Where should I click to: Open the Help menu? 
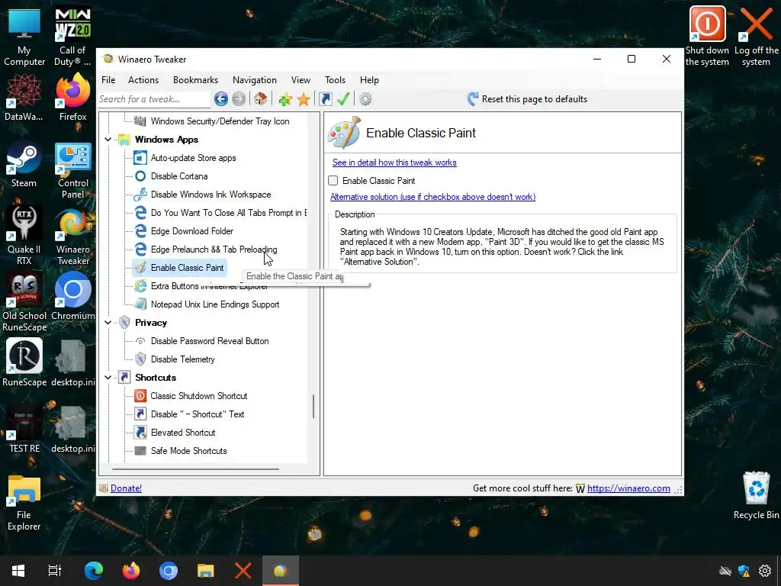(369, 79)
